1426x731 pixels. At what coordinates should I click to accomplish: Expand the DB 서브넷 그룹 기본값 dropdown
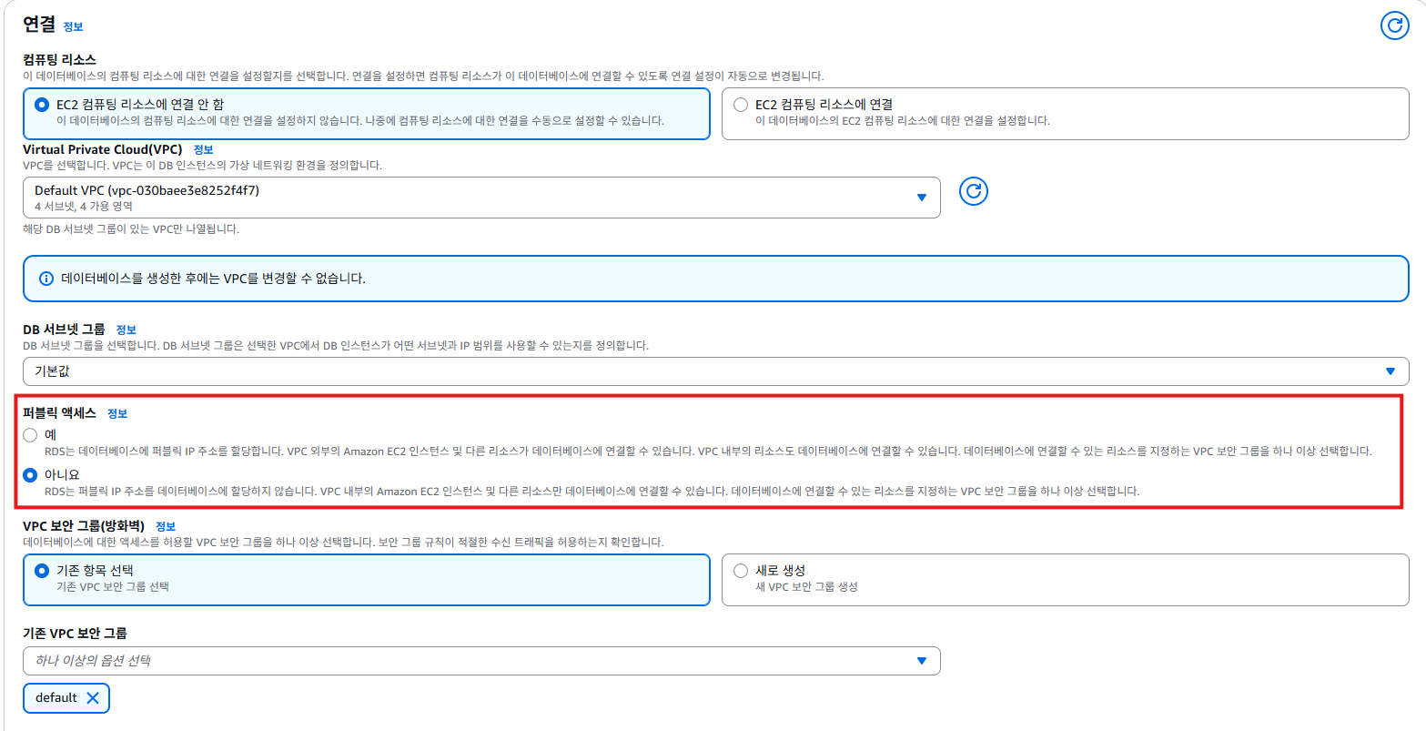coord(715,371)
